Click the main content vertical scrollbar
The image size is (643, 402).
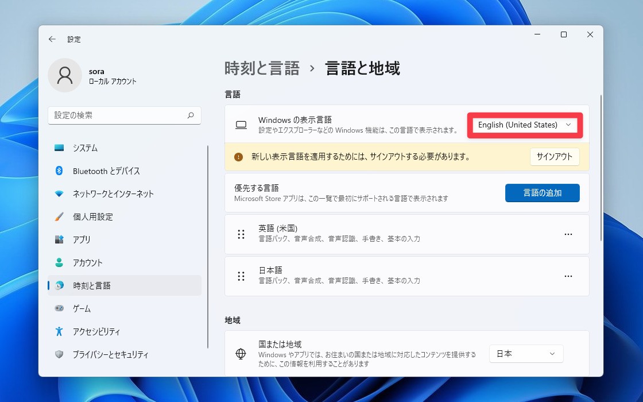click(601, 168)
